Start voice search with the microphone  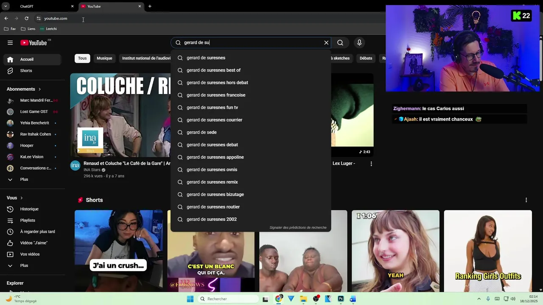[x=359, y=43]
